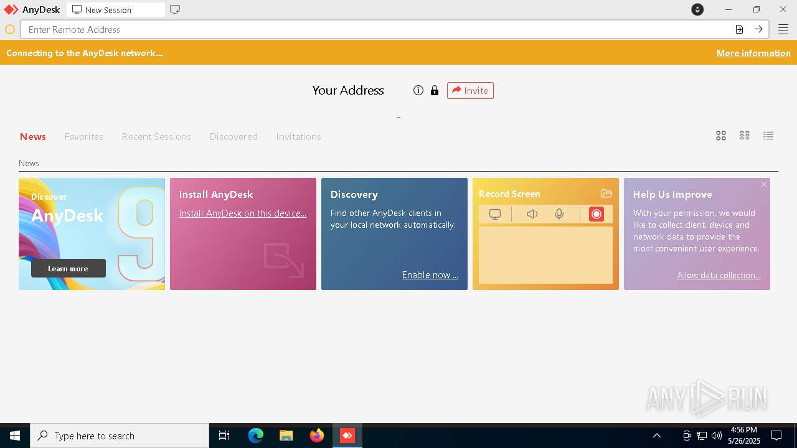
Task: Open File Explorer from taskbar
Action: (286, 436)
